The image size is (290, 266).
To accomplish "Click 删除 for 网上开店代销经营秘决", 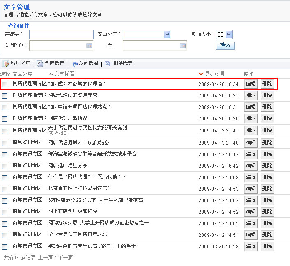I will pyautogui.click(x=267, y=212).
